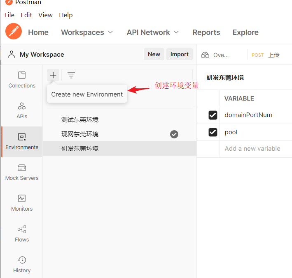The image size is (292, 278).
Task: Uncheck the pool variable checkbox
Action: pyautogui.click(x=213, y=132)
